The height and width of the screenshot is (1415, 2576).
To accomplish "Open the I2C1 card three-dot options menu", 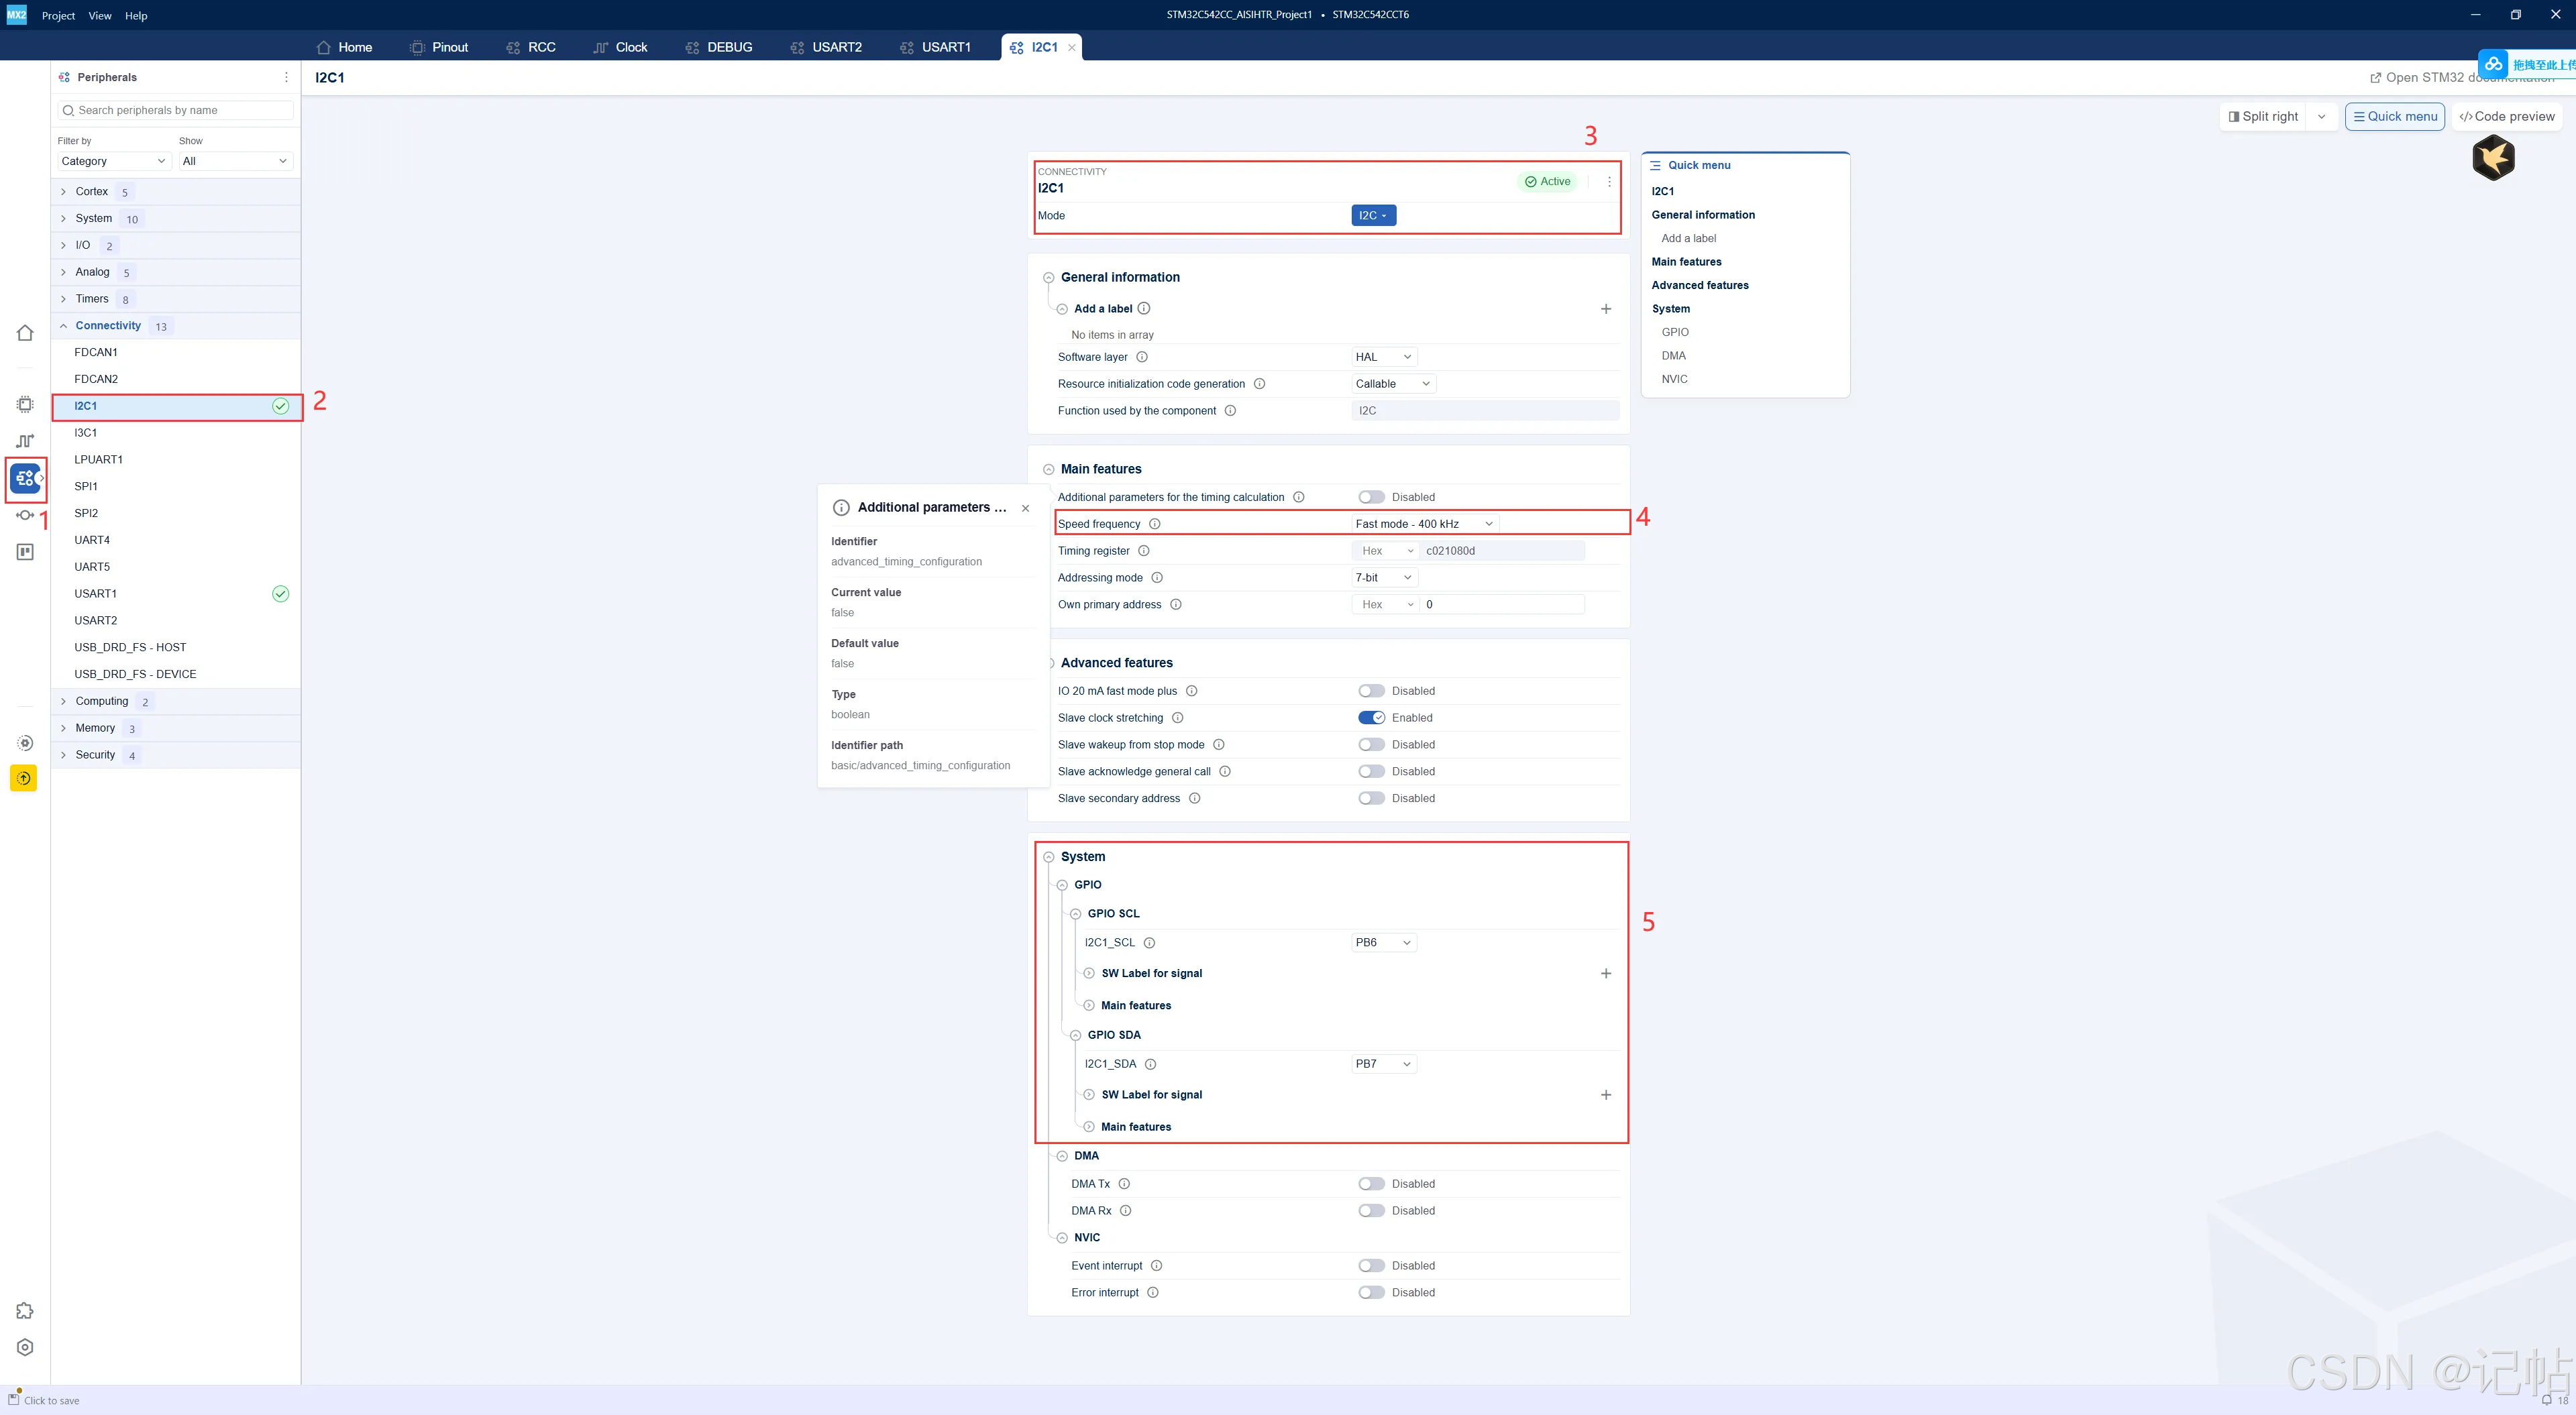I will [x=1609, y=182].
